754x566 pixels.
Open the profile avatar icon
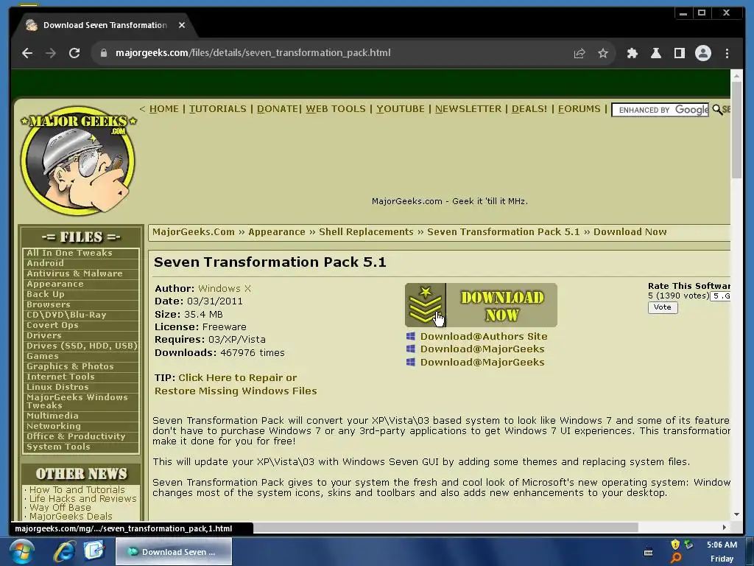click(703, 53)
